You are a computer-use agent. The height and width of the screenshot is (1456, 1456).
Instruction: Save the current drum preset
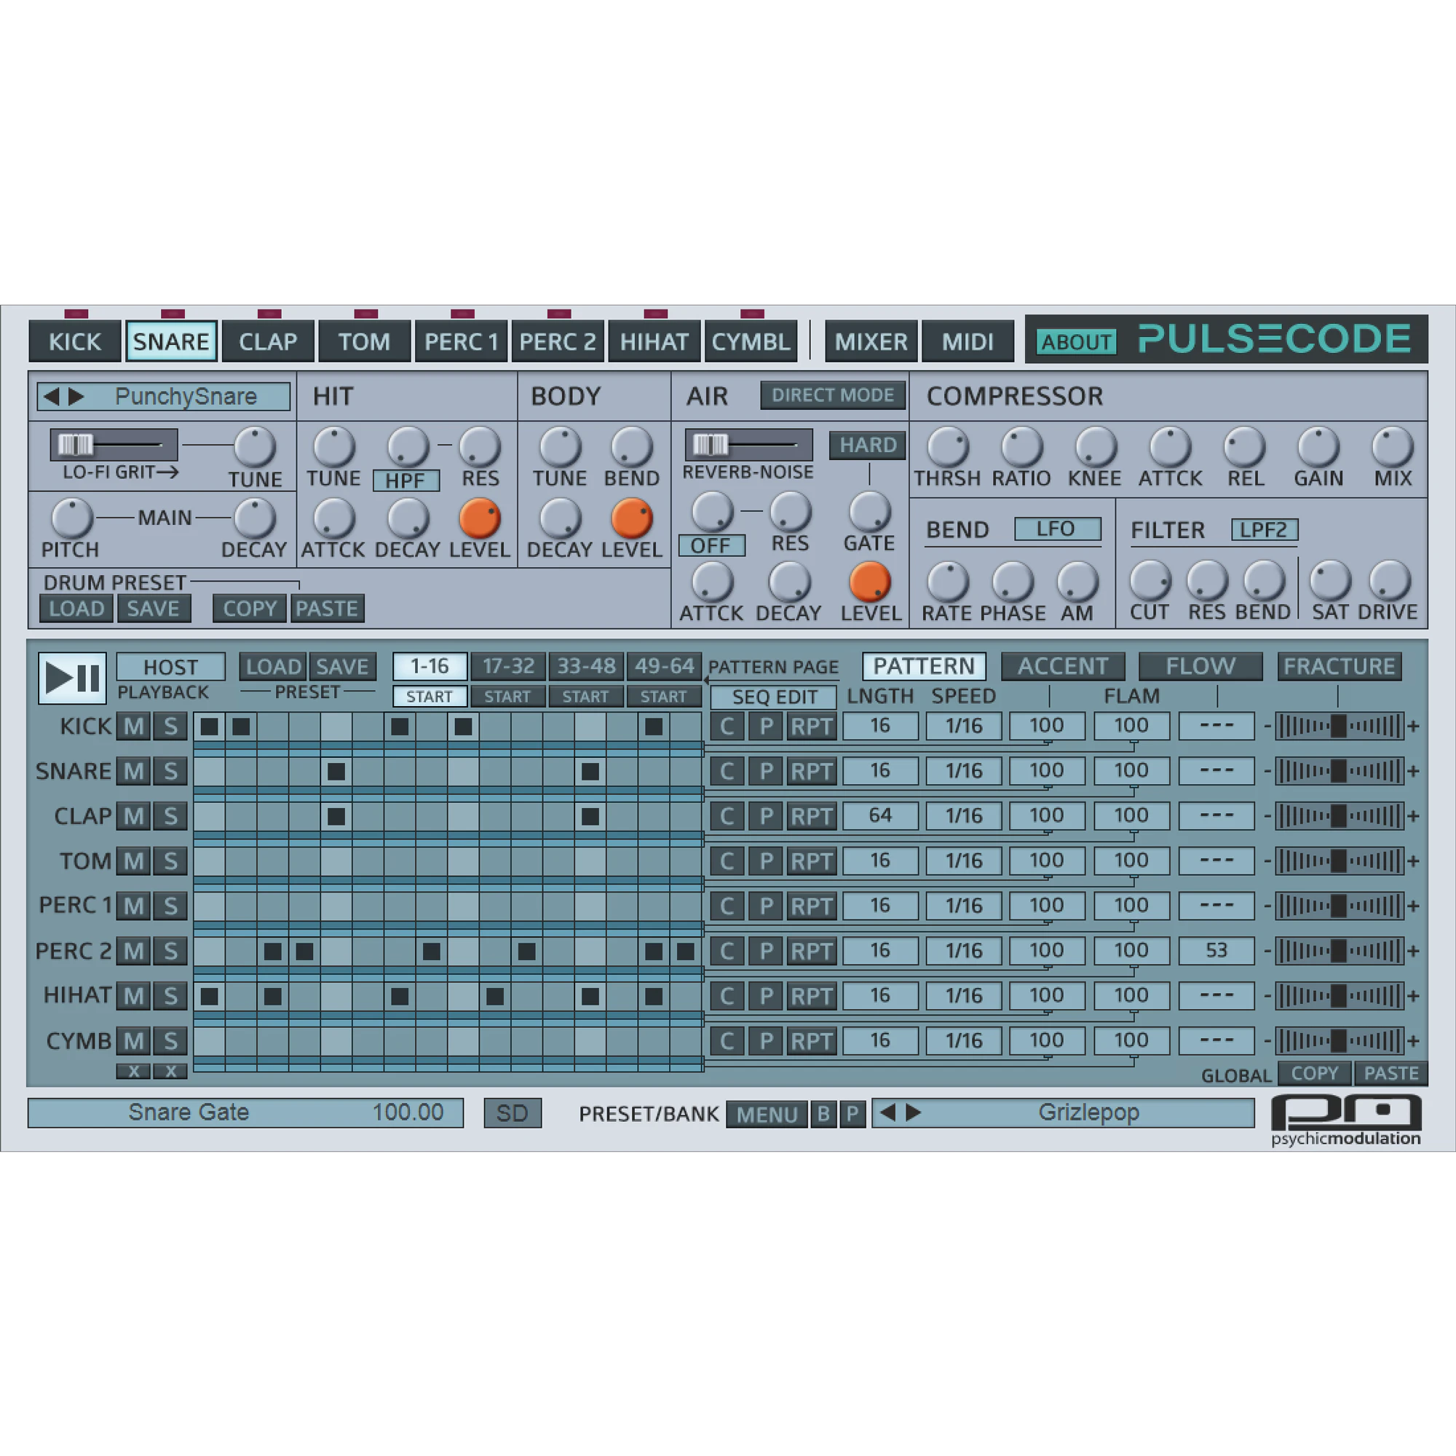pos(155,608)
